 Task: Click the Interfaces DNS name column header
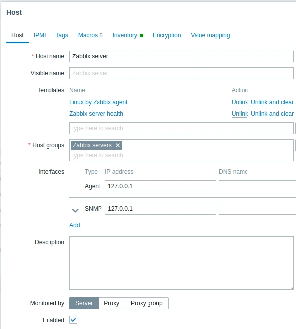click(x=233, y=172)
